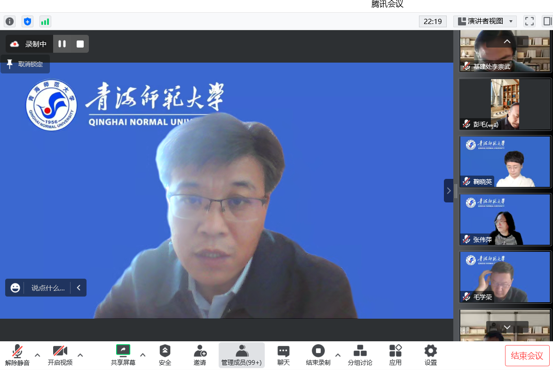Select 张伟萍's video thumbnail
553x370 pixels.
505,219
